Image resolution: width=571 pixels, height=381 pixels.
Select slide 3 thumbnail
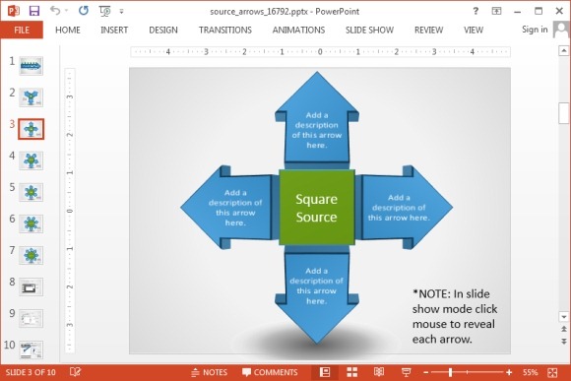(31, 129)
